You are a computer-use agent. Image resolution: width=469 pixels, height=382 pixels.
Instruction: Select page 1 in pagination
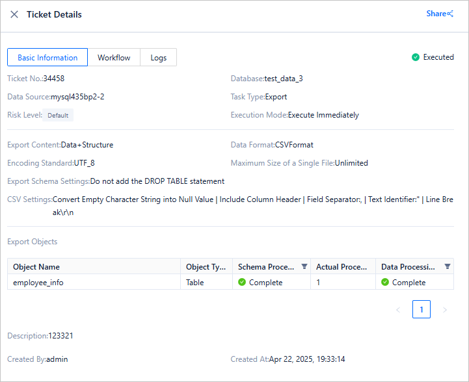(x=422, y=310)
